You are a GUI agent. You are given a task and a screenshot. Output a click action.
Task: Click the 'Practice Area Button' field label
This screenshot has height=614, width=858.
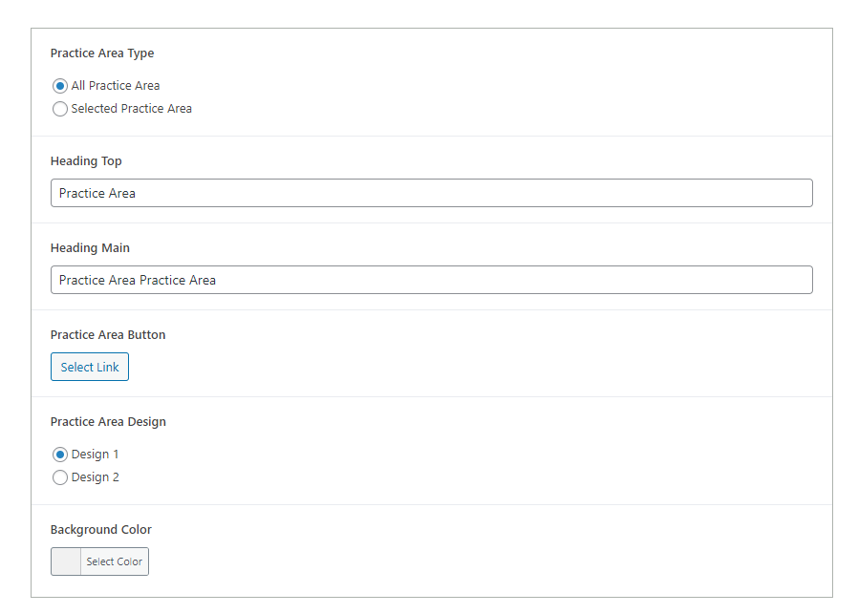108,335
